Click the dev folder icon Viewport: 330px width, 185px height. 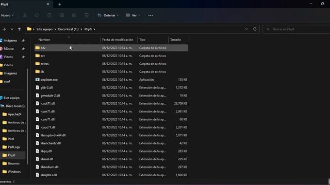(x=38, y=48)
